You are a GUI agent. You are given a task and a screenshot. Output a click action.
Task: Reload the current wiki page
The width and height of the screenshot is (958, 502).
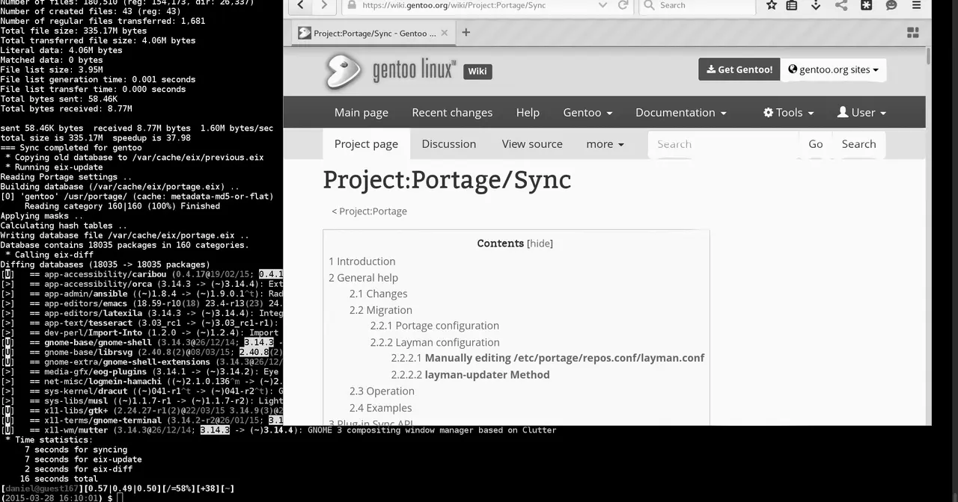pos(623,5)
